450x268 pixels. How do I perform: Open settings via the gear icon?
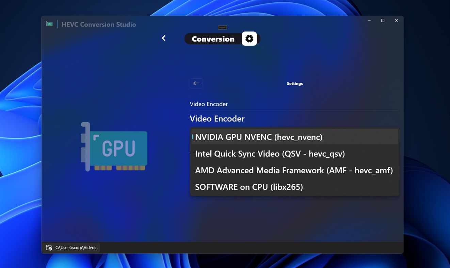pyautogui.click(x=249, y=39)
